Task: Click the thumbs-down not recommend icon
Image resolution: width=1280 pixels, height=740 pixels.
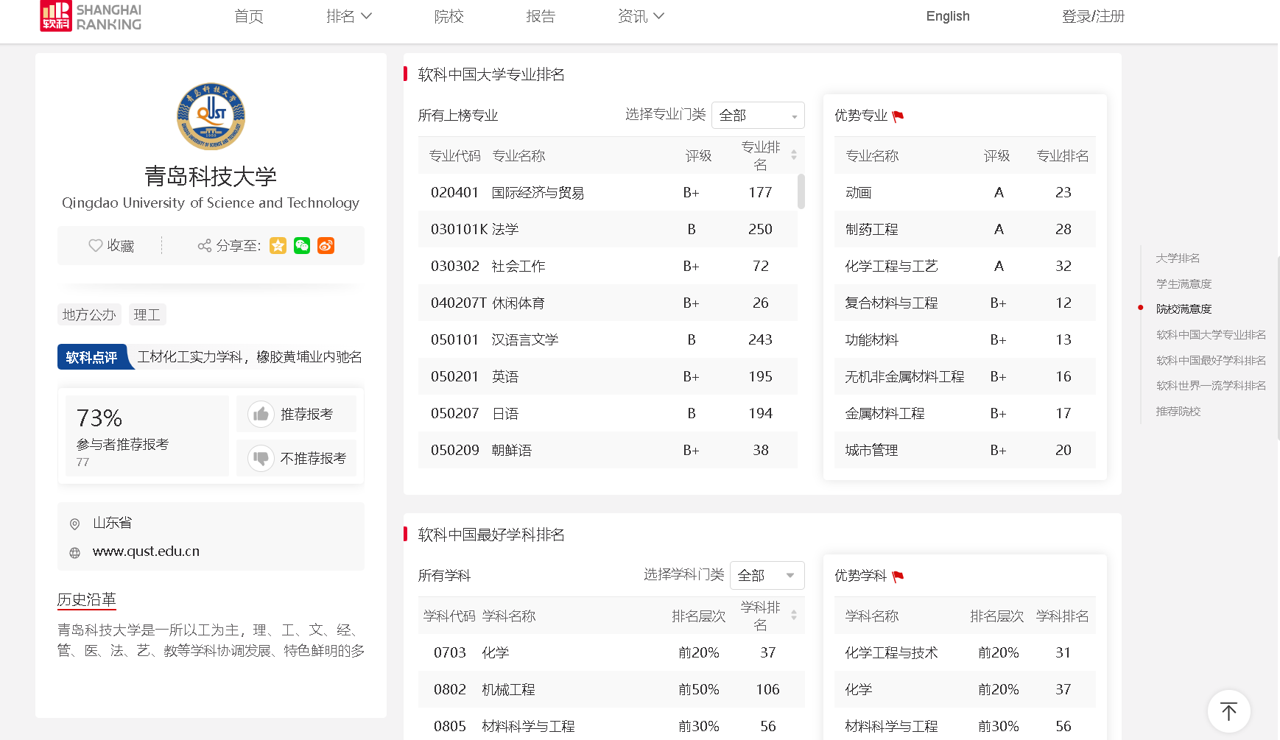Action: pos(261,459)
